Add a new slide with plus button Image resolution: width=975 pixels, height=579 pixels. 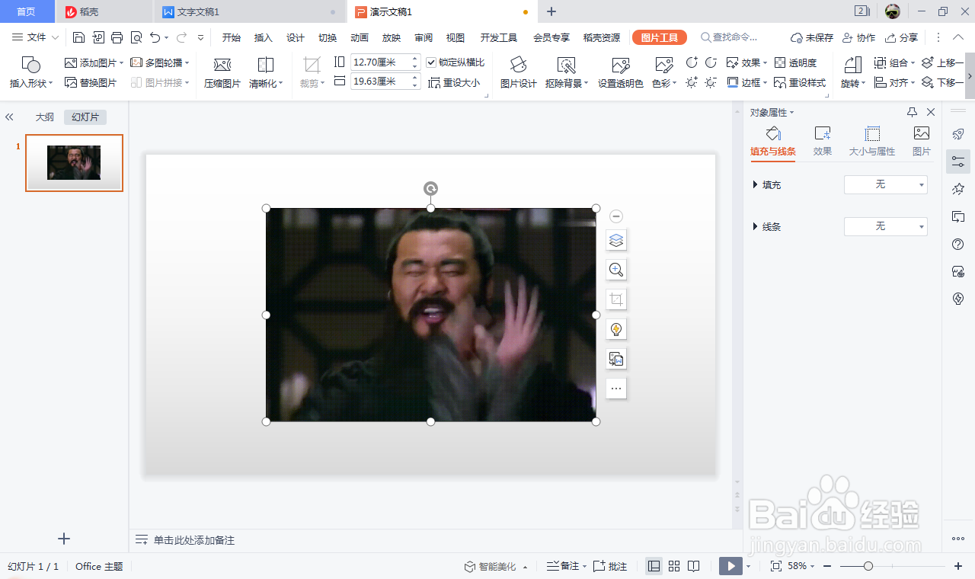coord(64,539)
